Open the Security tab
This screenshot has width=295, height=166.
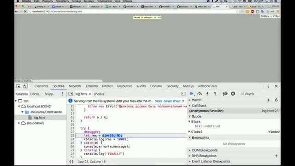(x=172, y=86)
